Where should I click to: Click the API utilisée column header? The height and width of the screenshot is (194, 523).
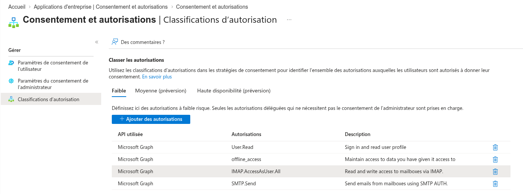130,135
